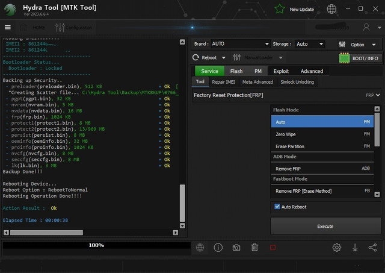Expand the Manual Loader dropdown arrow
The width and height of the screenshot is (385, 273).
(281, 58)
